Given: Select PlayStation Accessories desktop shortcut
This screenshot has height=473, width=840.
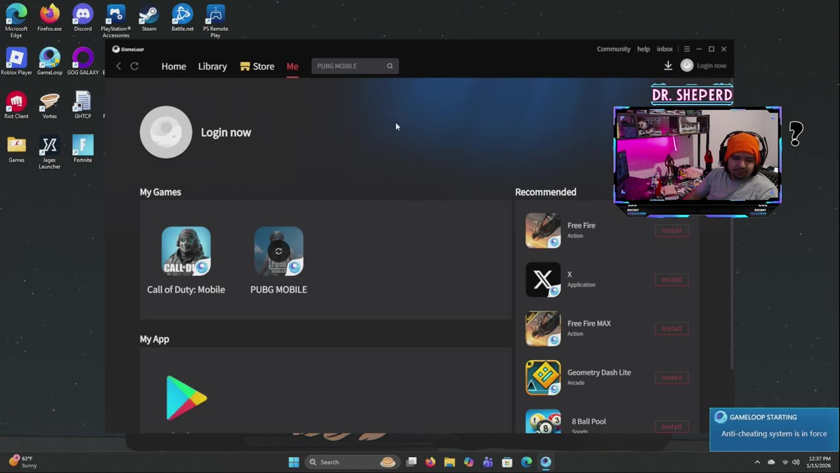Looking at the screenshot, I should 115,21.
